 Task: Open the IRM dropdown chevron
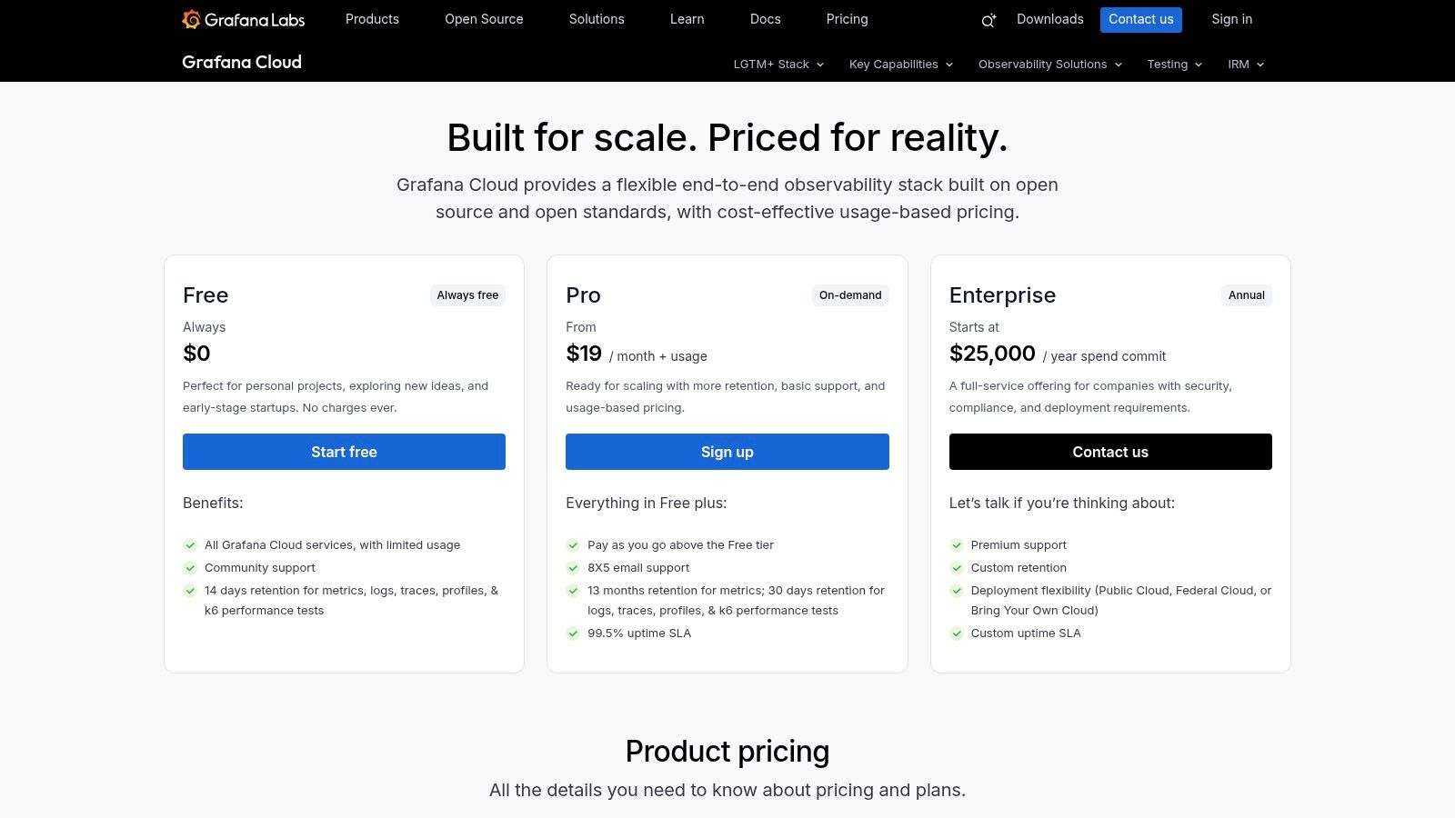click(x=1260, y=65)
